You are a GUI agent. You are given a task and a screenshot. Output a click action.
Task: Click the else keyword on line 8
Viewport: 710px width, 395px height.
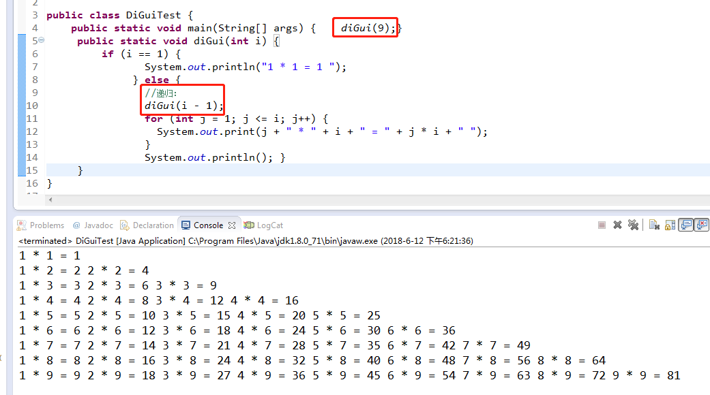point(157,80)
